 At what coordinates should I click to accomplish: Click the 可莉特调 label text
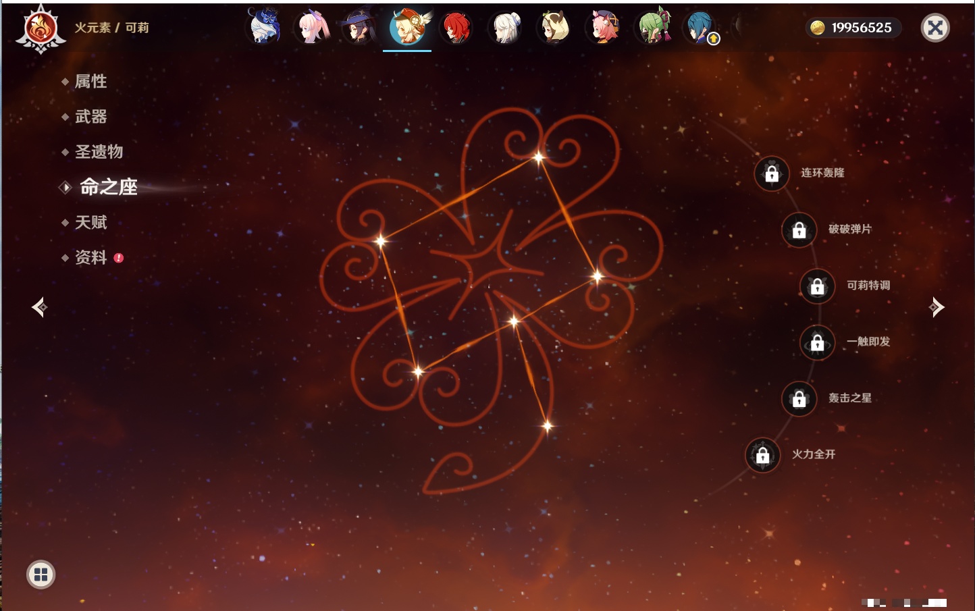click(x=868, y=285)
